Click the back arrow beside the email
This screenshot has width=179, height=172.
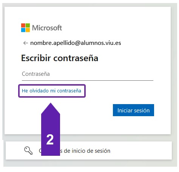tap(26, 43)
